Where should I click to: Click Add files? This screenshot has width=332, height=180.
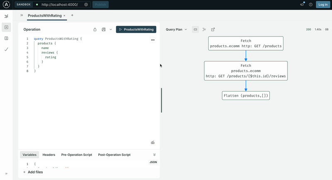pyautogui.click(x=33, y=172)
